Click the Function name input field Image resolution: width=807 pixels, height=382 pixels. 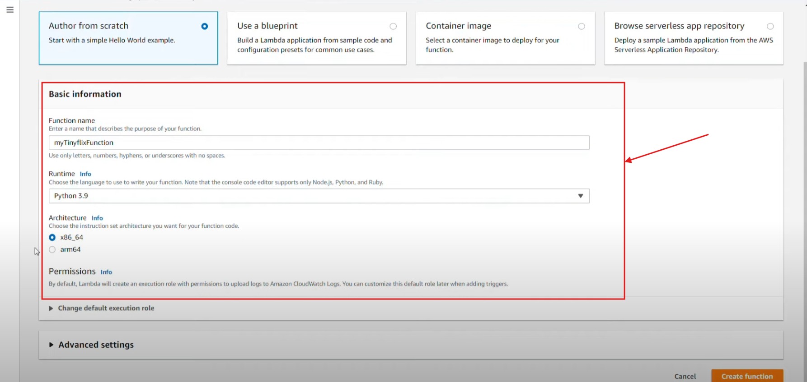coord(319,143)
